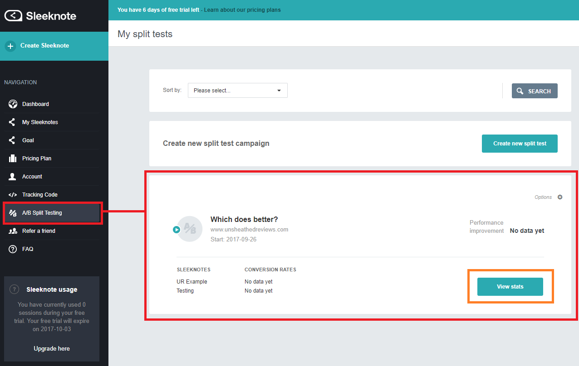Click the Upgrade here link
579x366 pixels.
52,349
